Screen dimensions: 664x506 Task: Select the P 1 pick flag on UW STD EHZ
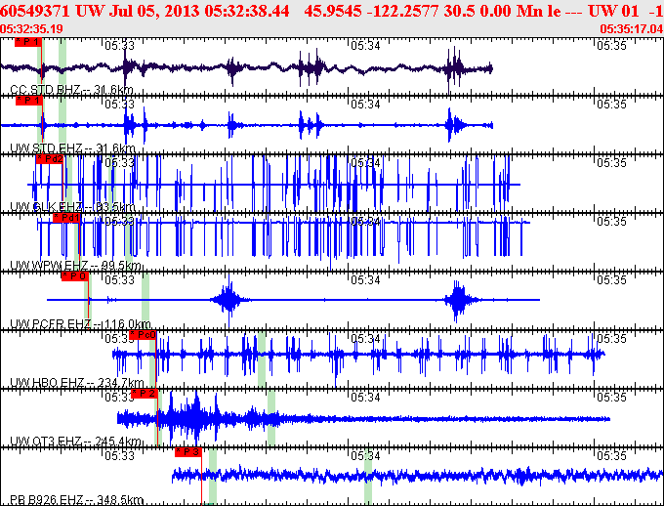point(29,101)
